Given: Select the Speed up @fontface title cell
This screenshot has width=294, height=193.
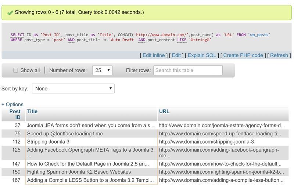Looking at the screenshot, I should point(65,134).
